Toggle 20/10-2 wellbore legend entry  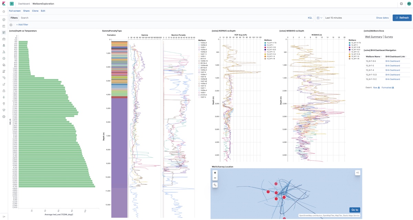(203, 59)
